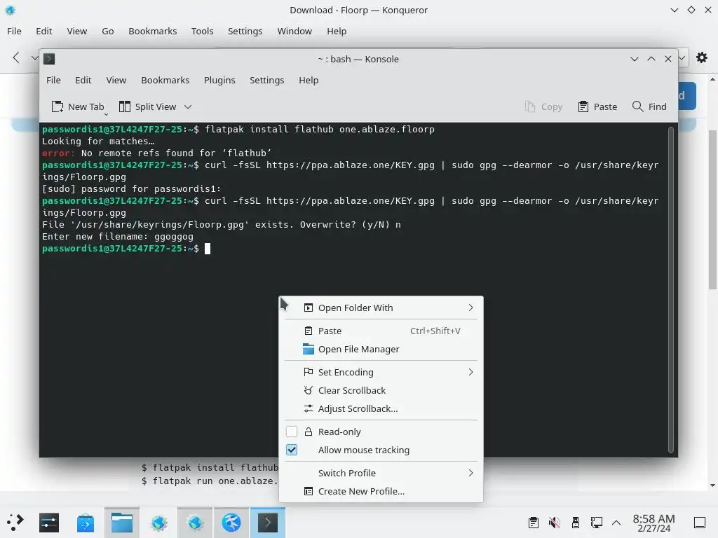Open System Settings from taskbar
The width and height of the screenshot is (718, 538).
49,523
